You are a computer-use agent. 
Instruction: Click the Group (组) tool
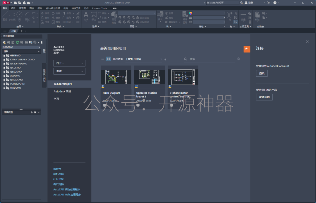click(x=230, y=16)
